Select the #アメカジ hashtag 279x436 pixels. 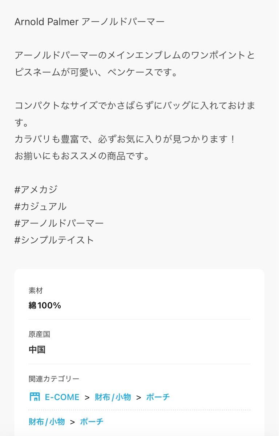[x=36, y=190]
